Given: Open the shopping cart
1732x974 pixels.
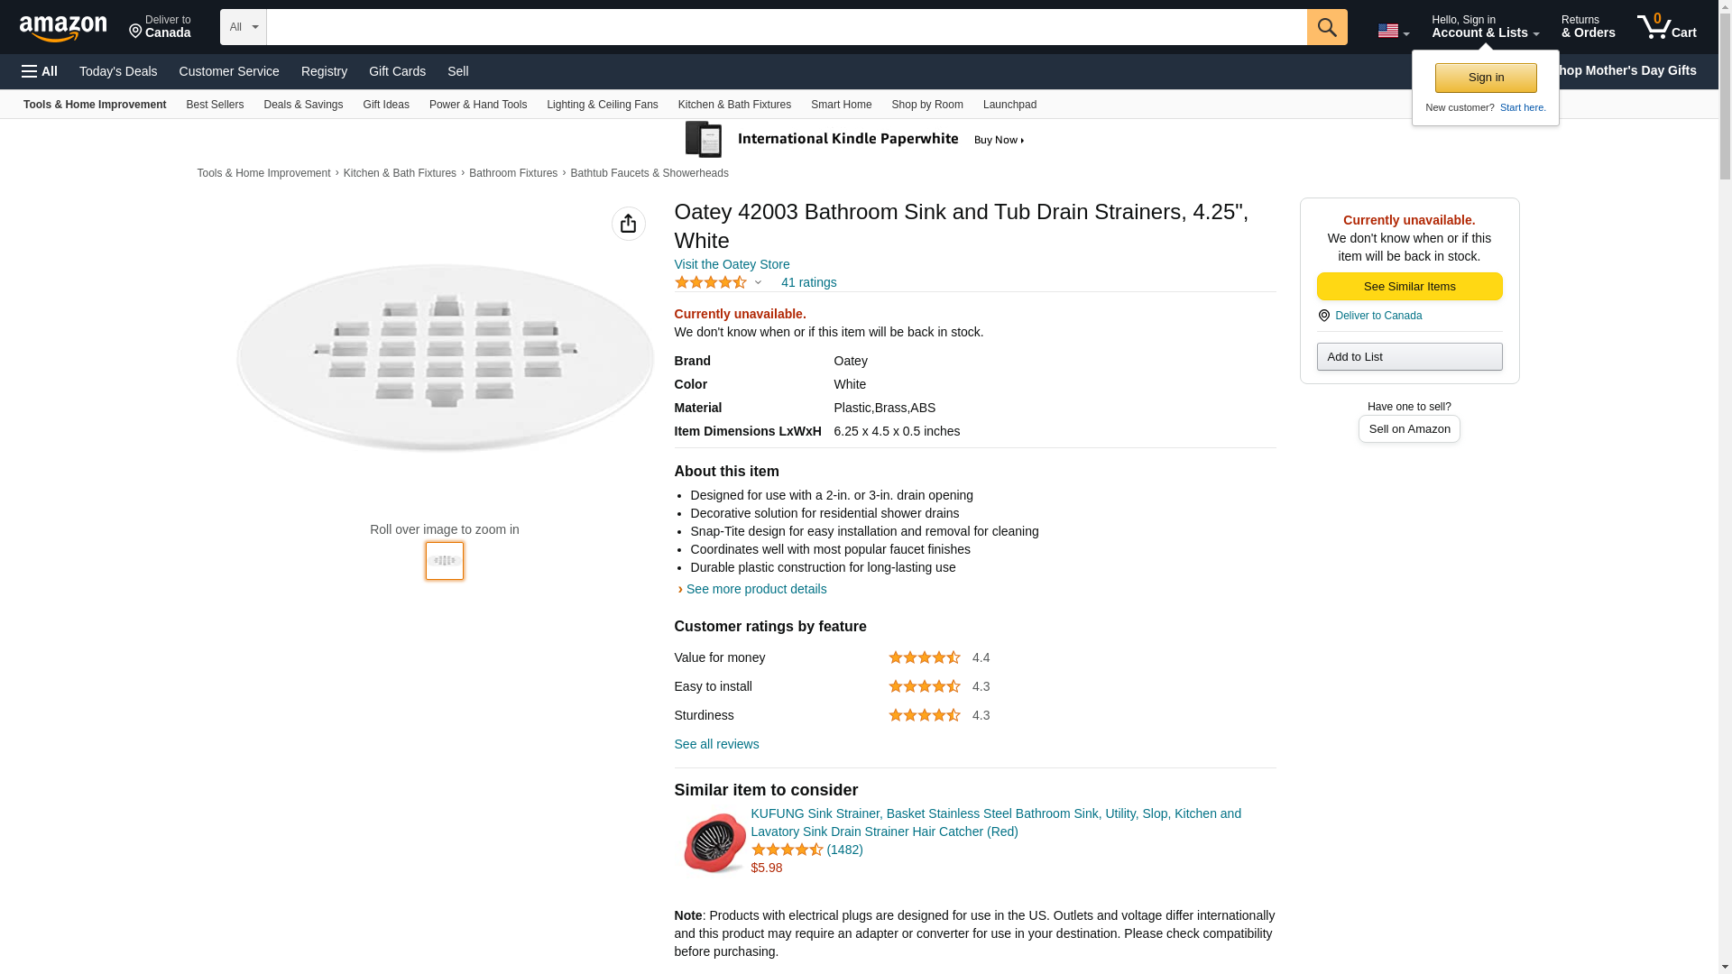Looking at the screenshot, I should click(1666, 27).
